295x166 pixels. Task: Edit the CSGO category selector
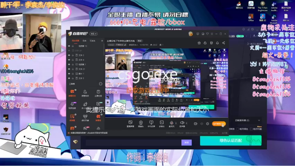[x=117, y=45]
